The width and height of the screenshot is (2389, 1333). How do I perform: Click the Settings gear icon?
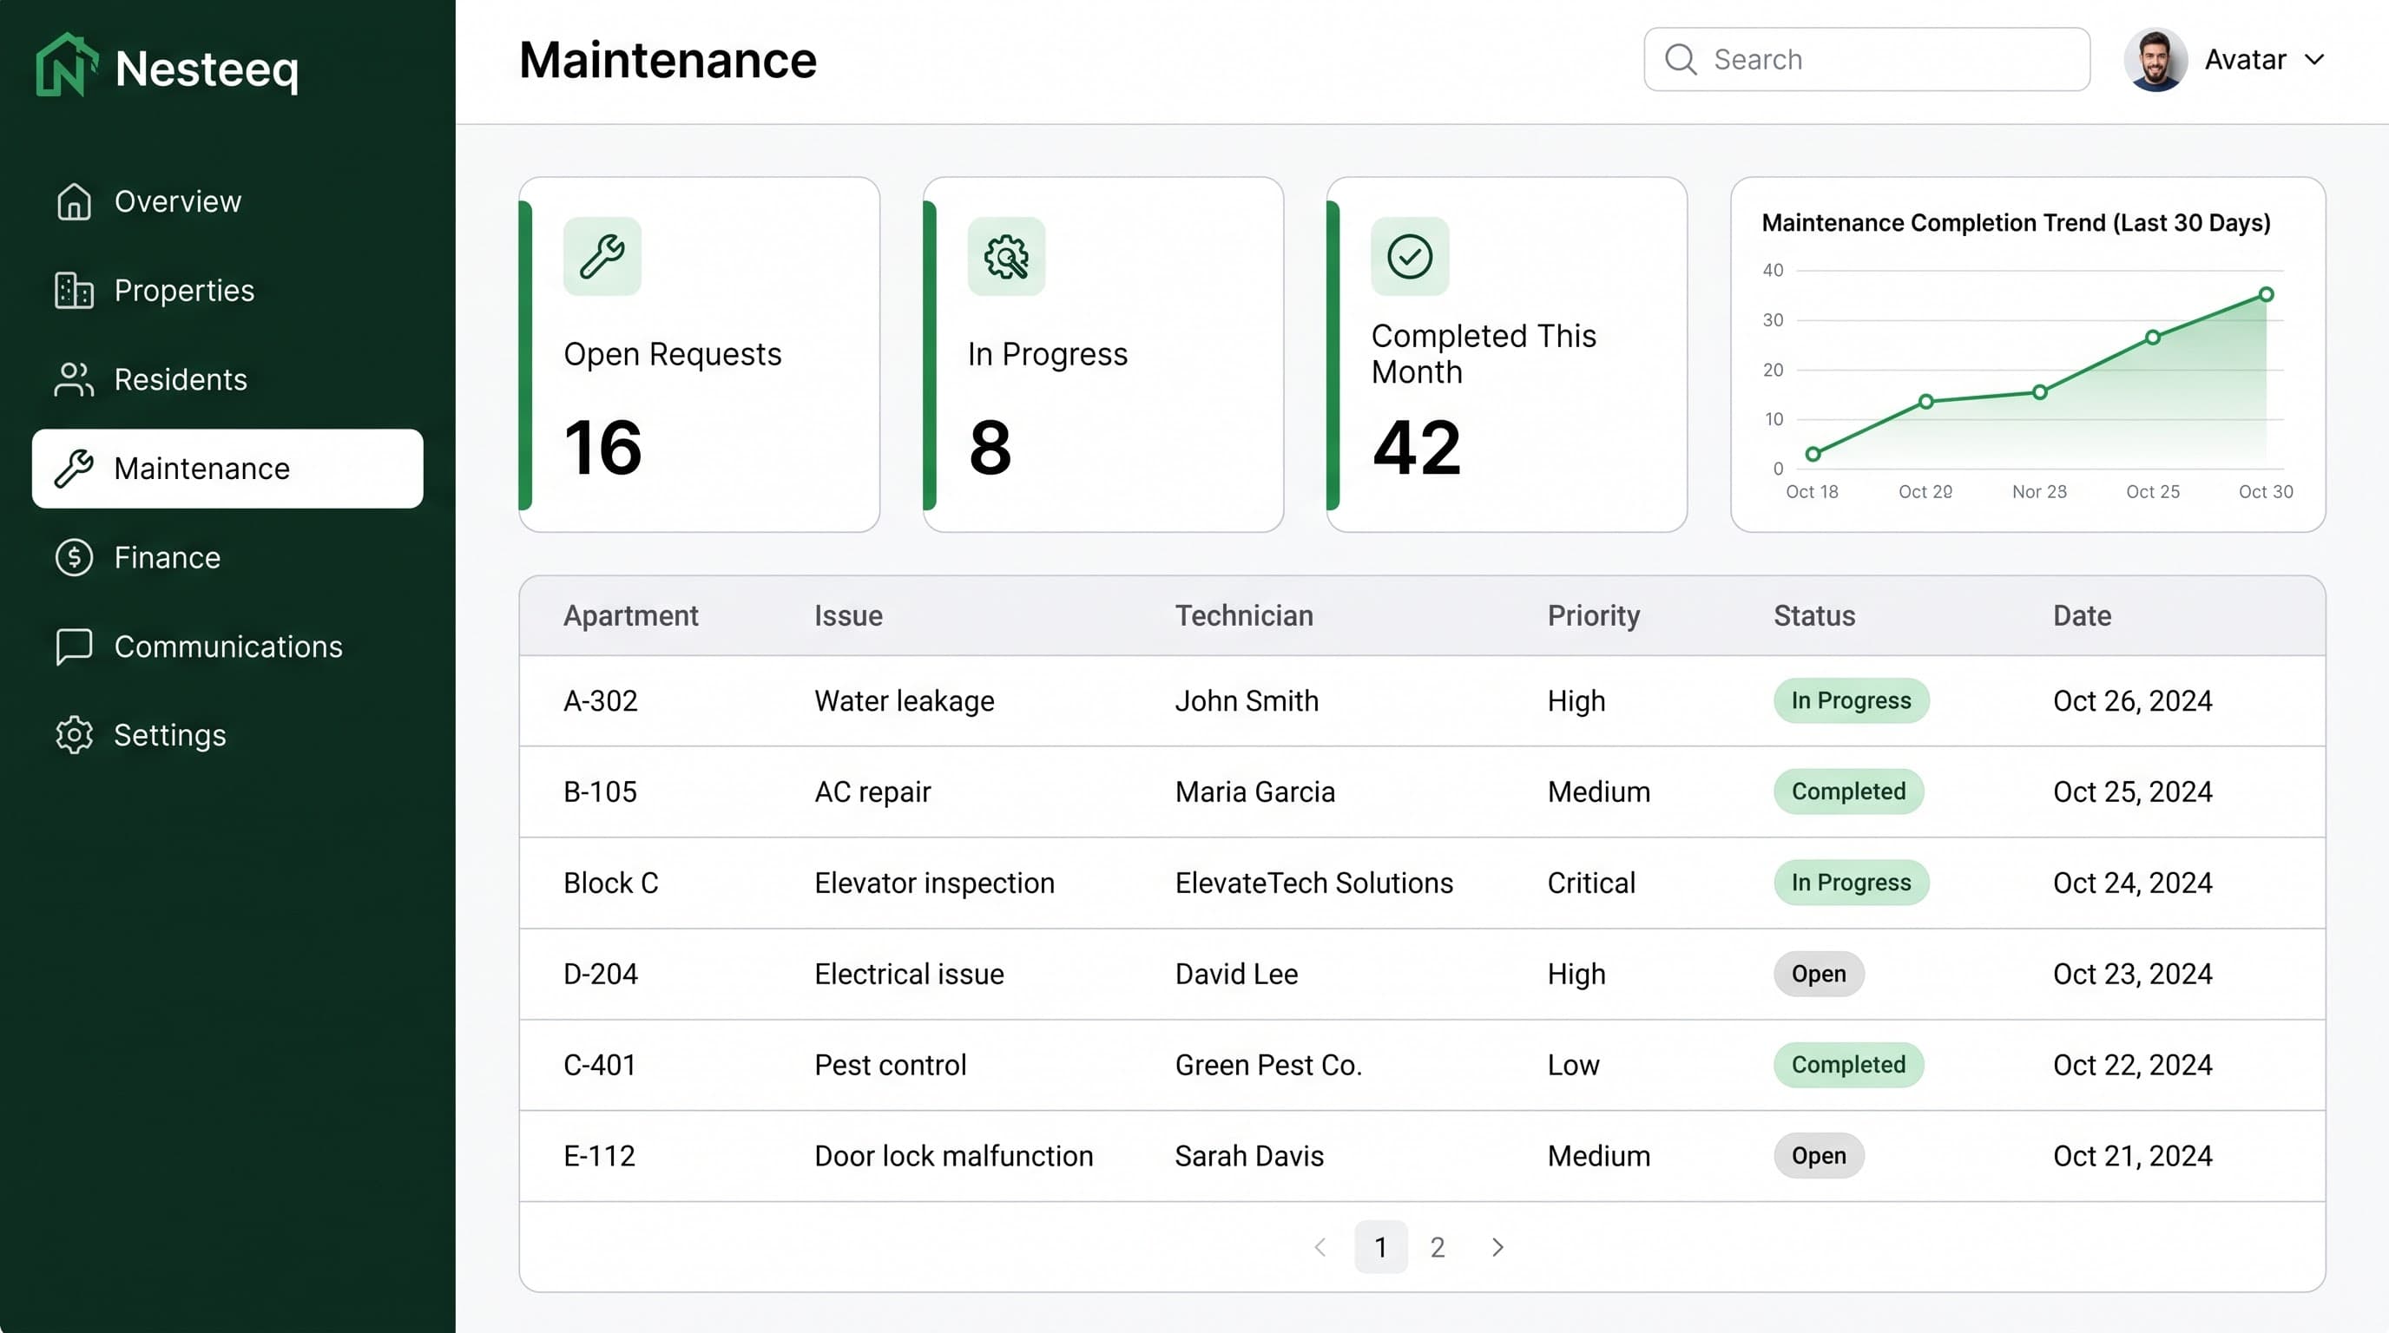point(74,735)
